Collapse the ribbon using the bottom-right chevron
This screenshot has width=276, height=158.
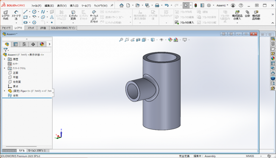coord(273,23)
